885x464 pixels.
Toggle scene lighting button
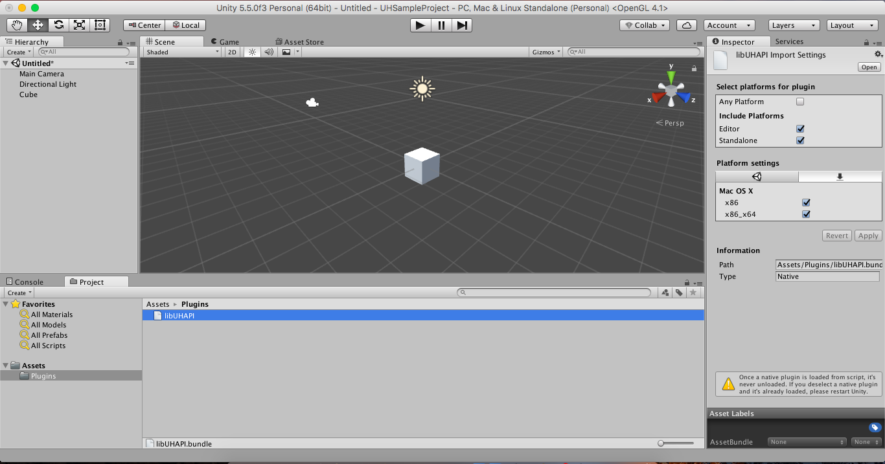253,52
